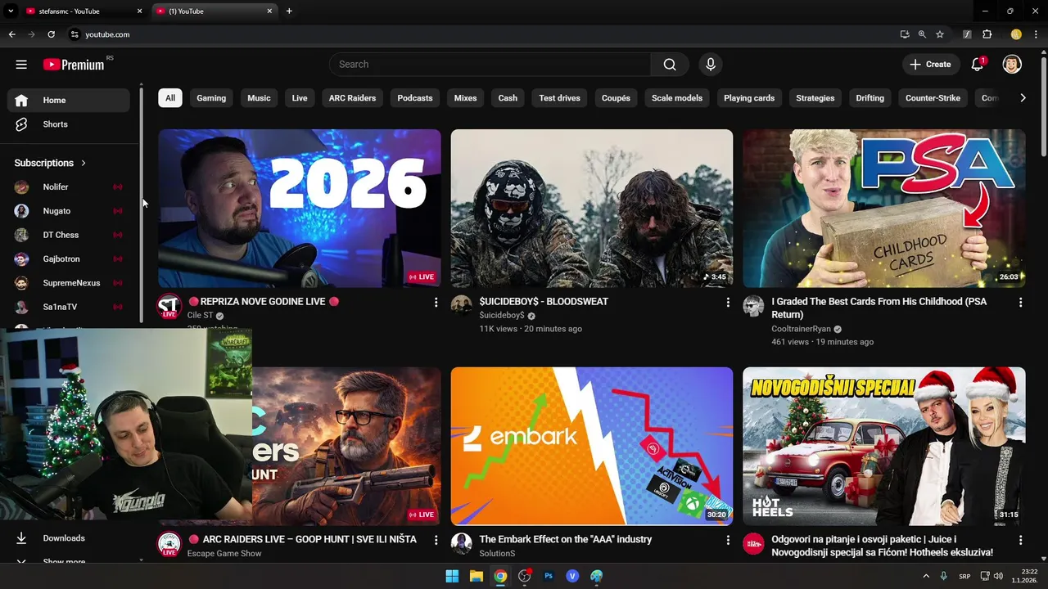The width and height of the screenshot is (1048, 589).
Task: Open Shorts from sidebar
Action: pyautogui.click(x=69, y=124)
